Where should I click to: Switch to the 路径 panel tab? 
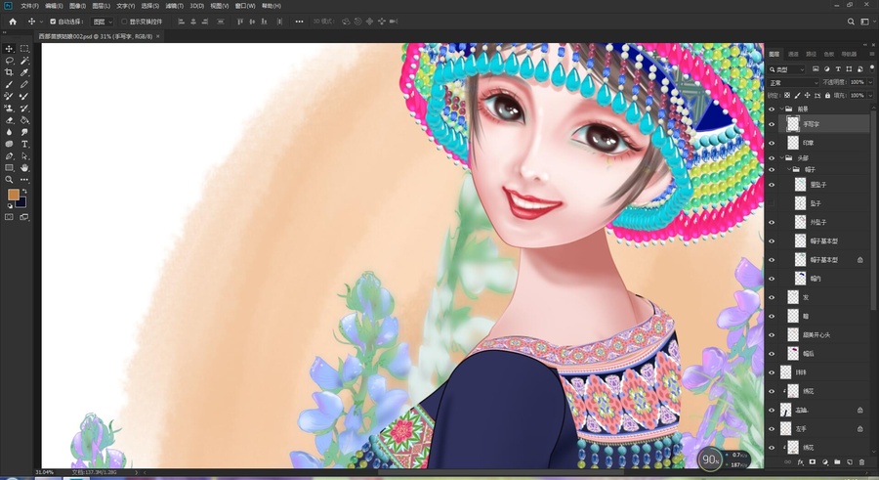coord(812,54)
